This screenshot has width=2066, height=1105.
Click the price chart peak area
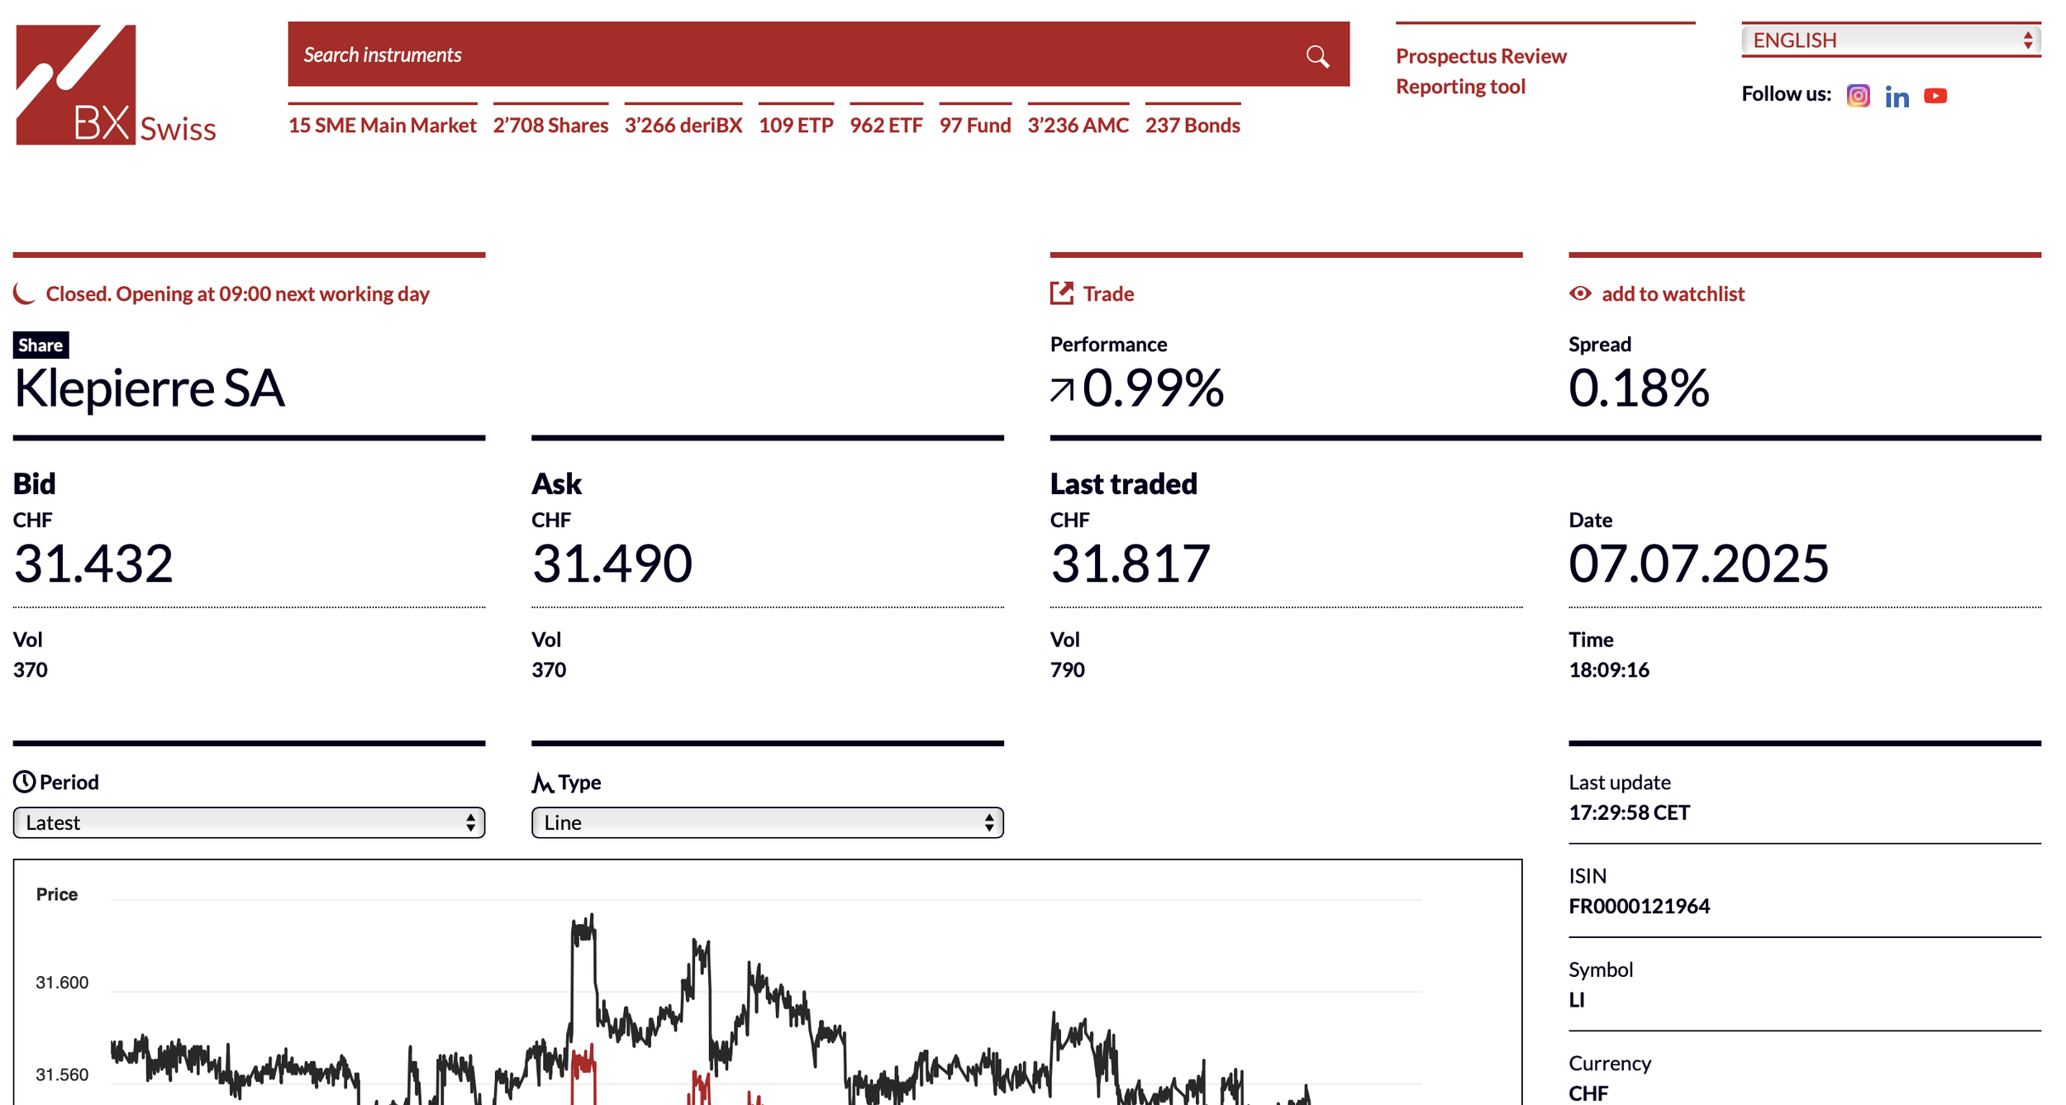click(x=583, y=930)
